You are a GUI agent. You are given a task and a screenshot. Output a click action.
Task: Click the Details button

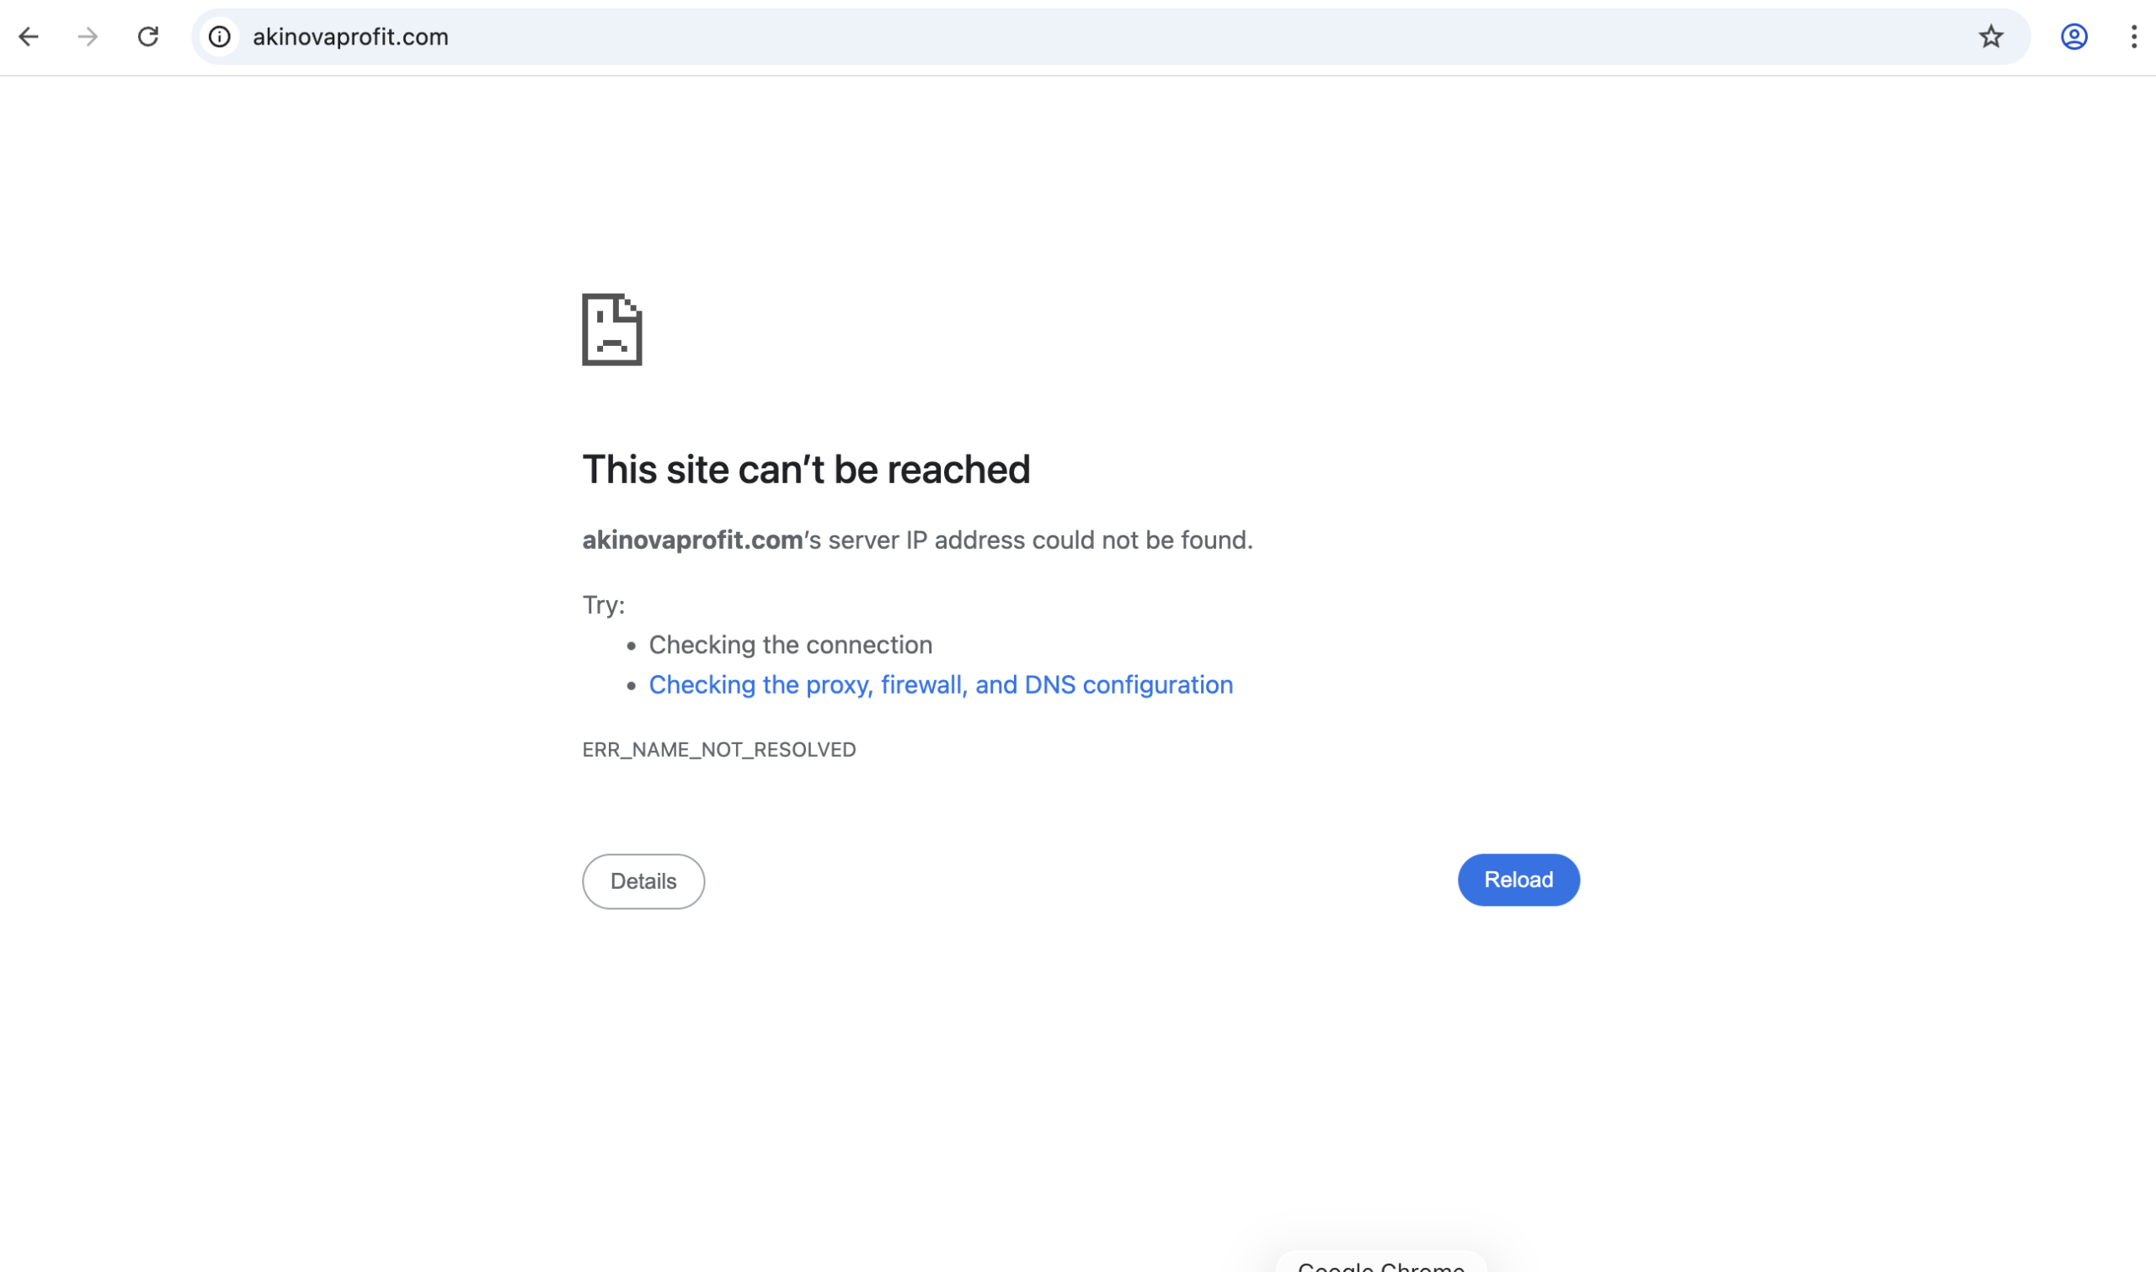643,881
